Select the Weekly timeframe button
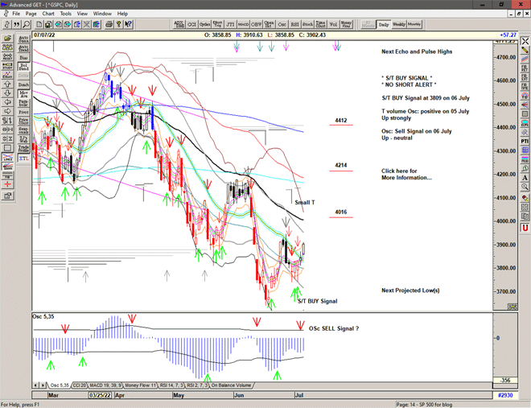Viewport: 531px width, 408px height. 399,24
